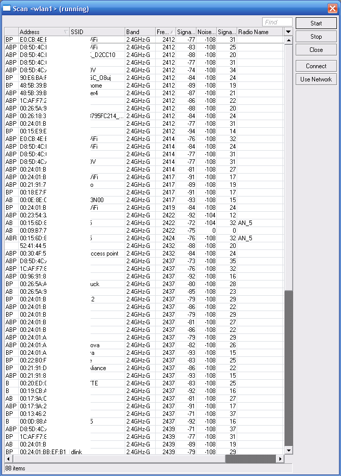
Task: Sort by the Band column header
Action: [140, 32]
